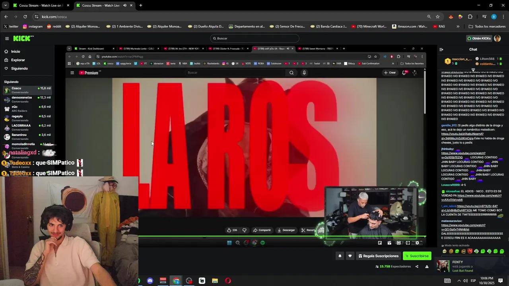Select xQc channel in following list
The width and height of the screenshot is (509, 286).
[27, 109]
